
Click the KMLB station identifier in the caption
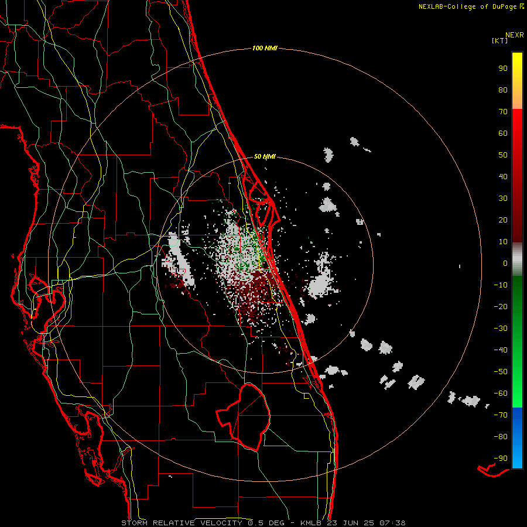click(x=311, y=523)
